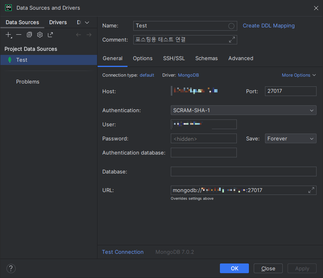323x278 pixels.
Task: Click the MongoDB driver link
Action: 188,75
